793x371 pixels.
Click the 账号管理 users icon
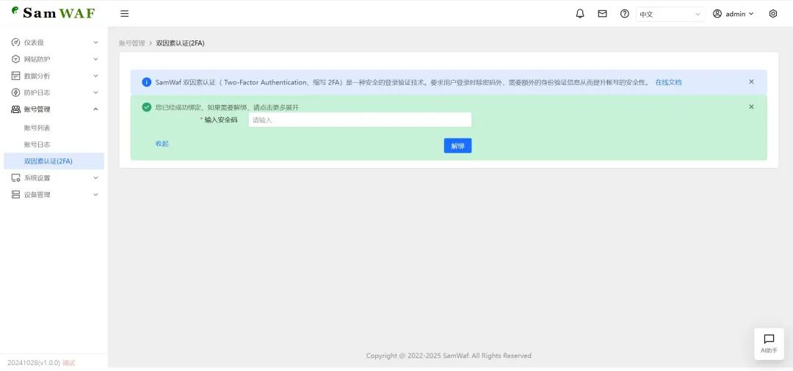(15, 109)
